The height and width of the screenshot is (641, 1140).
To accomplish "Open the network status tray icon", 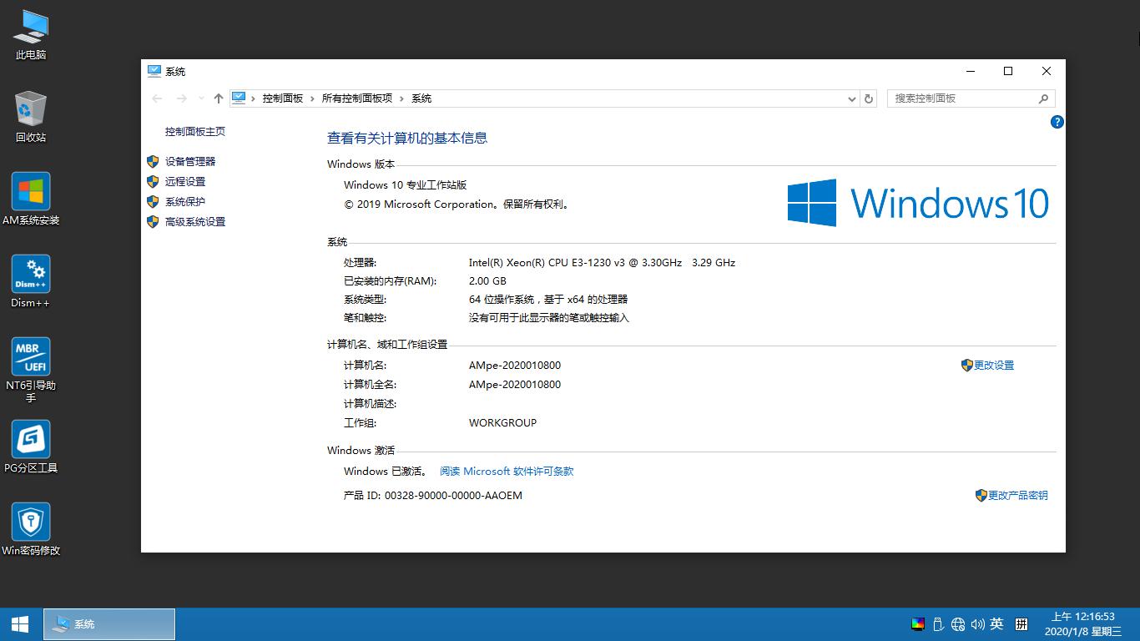I will [958, 623].
